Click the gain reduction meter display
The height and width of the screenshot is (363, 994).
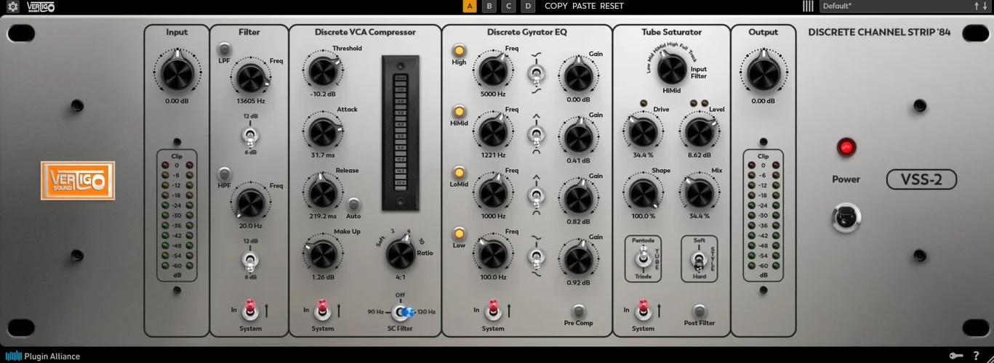point(401,133)
